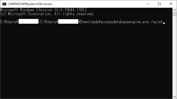Click the C:¥Users¥ prompt at line start
This screenshot has height=99, width=177.
click(x=9, y=22)
